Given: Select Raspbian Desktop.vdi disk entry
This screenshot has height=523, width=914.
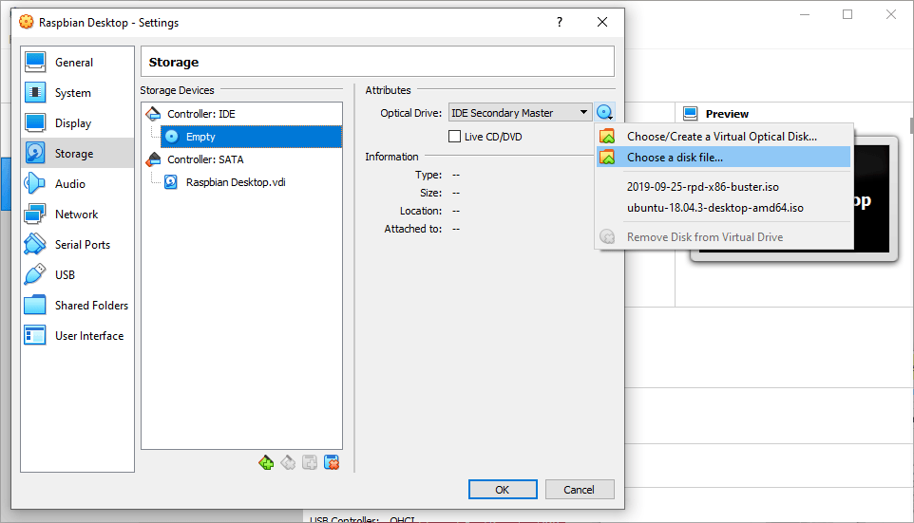Looking at the screenshot, I should click(x=236, y=182).
